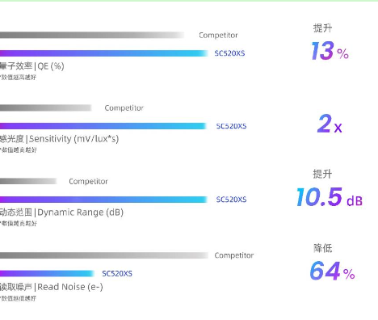Click the QE Competitor gray bar
378x320 pixels.
click(92, 35)
